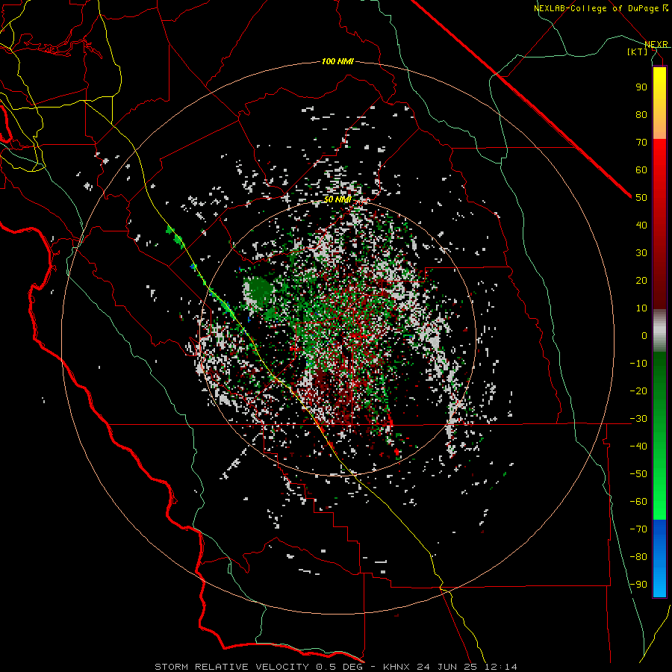Click the -70 scale label
Viewport: 672px width, 672px height.
[x=638, y=529]
